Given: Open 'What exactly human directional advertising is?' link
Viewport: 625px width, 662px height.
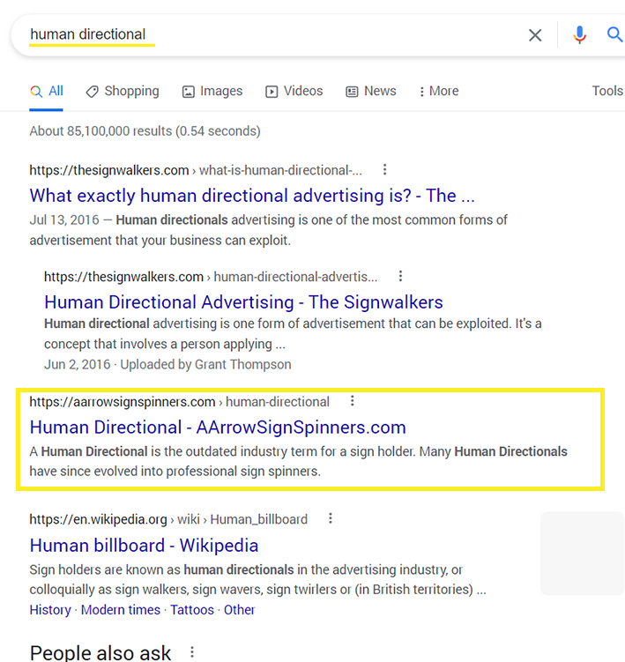Looking at the screenshot, I should click(252, 196).
